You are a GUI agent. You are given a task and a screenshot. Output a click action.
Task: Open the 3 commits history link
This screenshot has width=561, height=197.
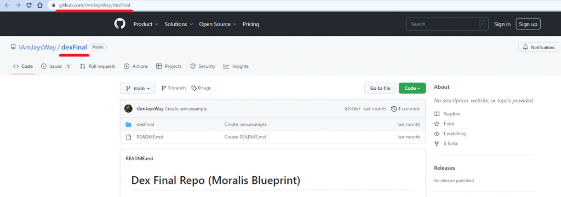[406, 109]
